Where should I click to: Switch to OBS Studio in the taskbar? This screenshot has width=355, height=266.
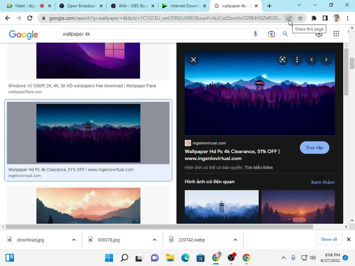tap(231, 258)
